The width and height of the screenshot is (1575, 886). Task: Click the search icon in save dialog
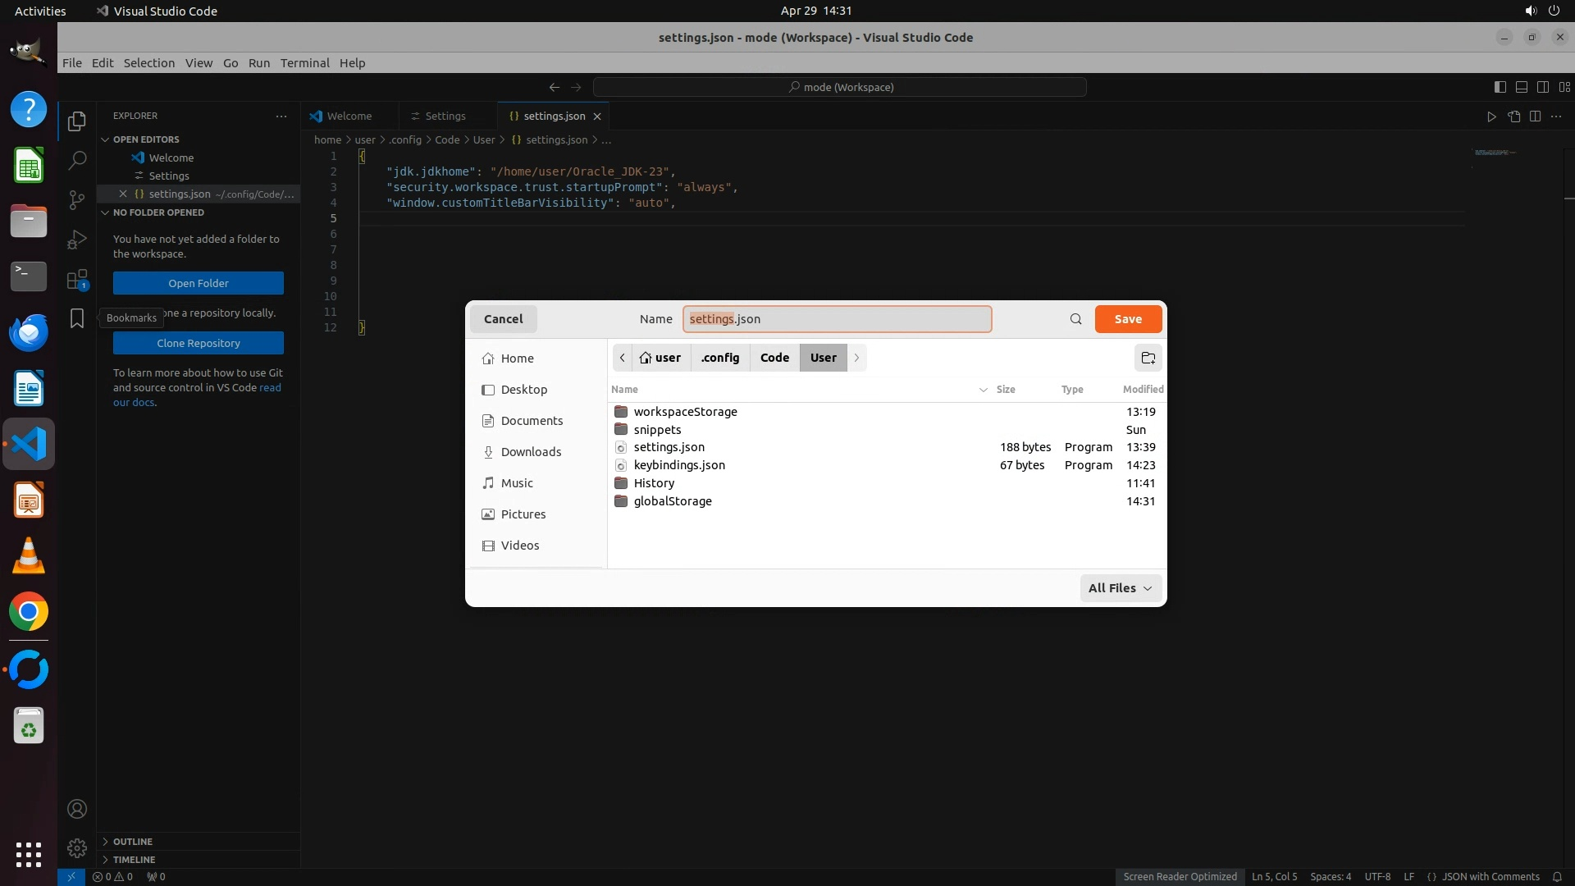1075,319
